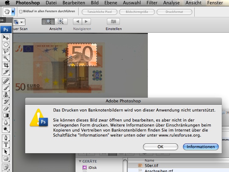Viewport: 229px width, 172px height.
Task: Open the Bild menu
Action: point(95,3)
